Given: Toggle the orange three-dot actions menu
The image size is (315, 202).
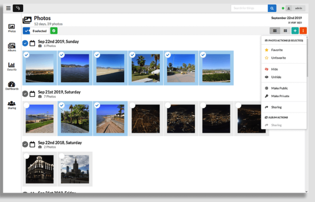Looking at the screenshot, I should coord(303,31).
